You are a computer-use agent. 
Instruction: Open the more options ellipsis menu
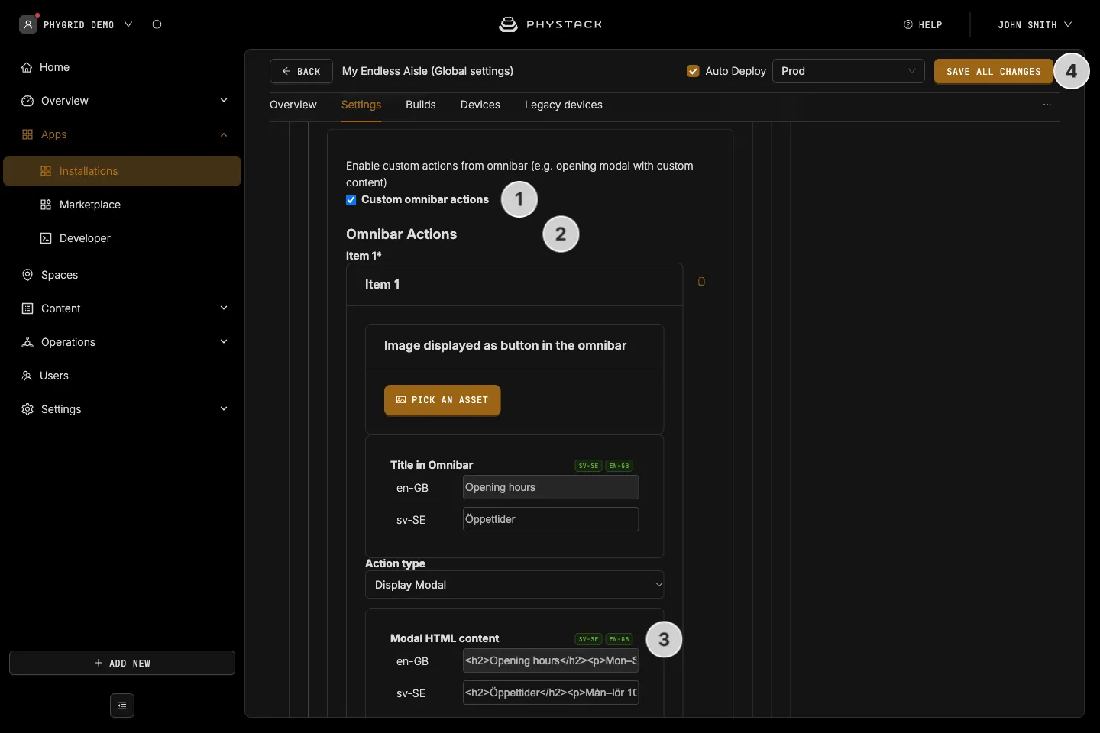[1047, 105]
